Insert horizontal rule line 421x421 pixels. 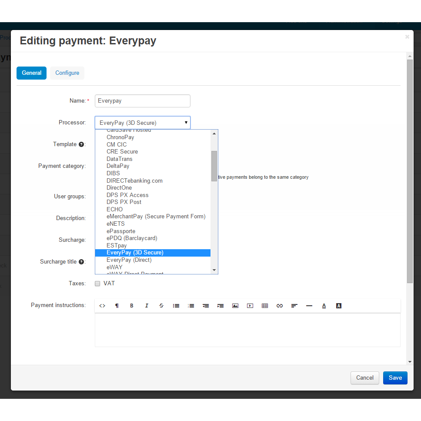[x=309, y=306]
